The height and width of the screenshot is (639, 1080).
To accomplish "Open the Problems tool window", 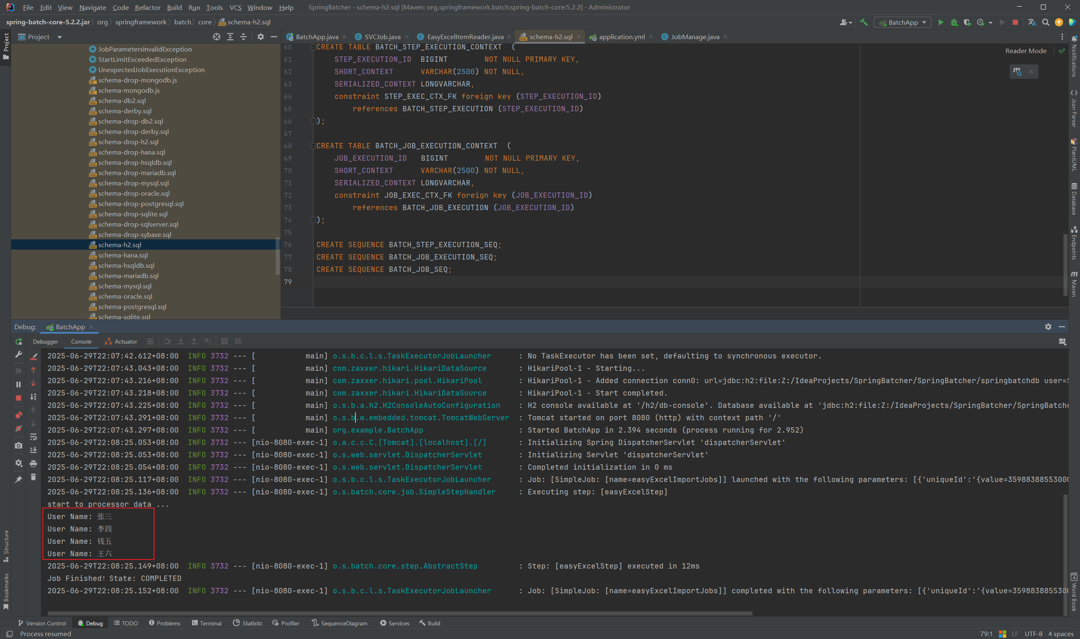I will tap(164, 623).
